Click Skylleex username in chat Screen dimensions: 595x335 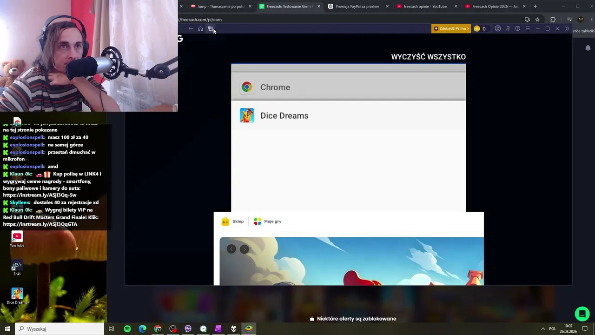[x=20, y=202]
